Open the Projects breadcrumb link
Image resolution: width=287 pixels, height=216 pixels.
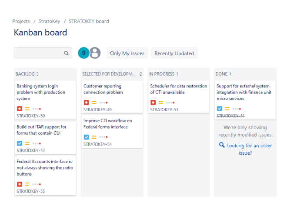(x=21, y=21)
